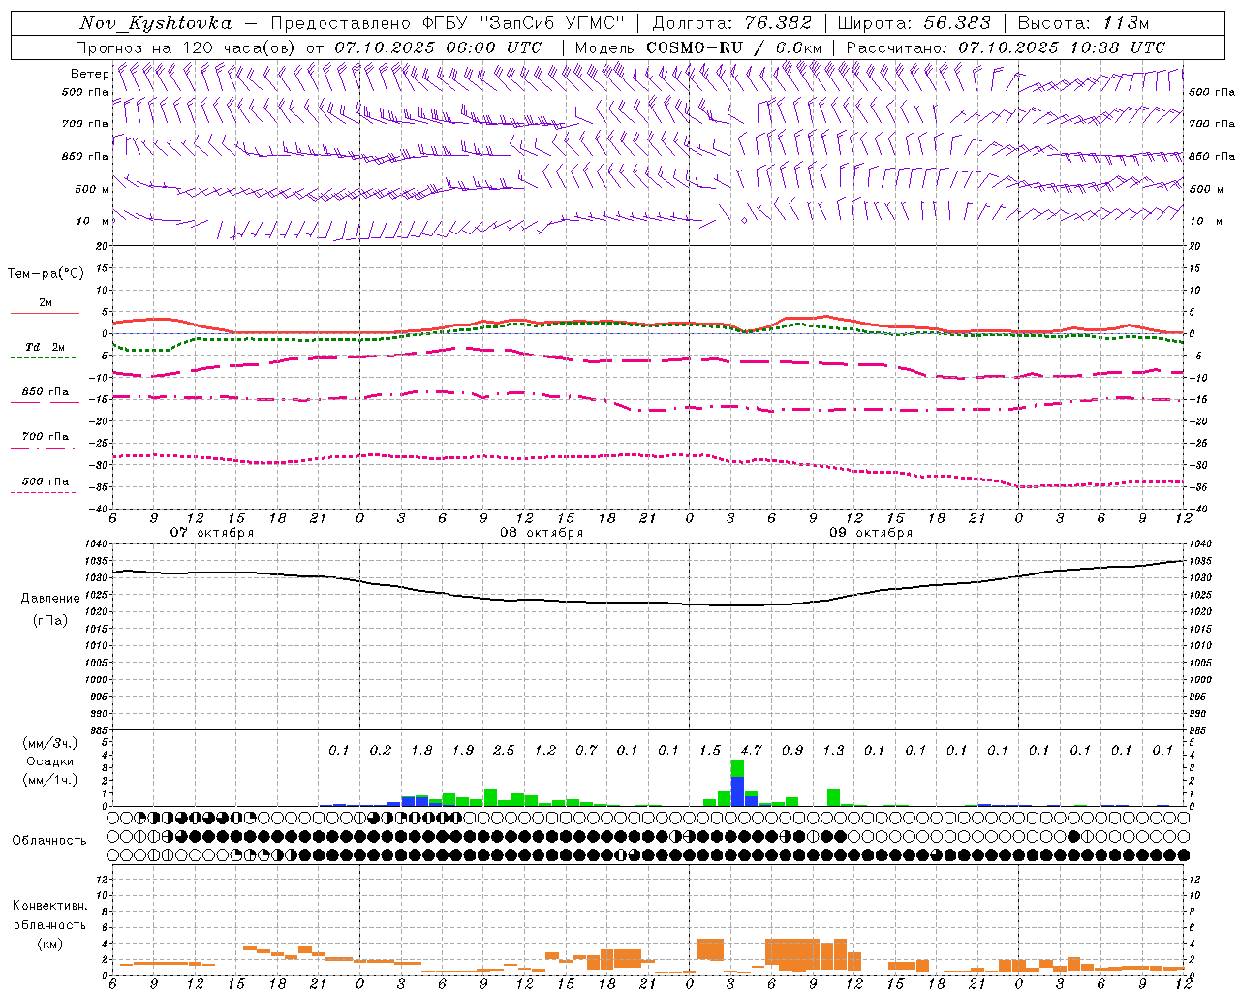Click the longitude value Долгота: 76.382
The image size is (1240, 992).
click(732, 23)
